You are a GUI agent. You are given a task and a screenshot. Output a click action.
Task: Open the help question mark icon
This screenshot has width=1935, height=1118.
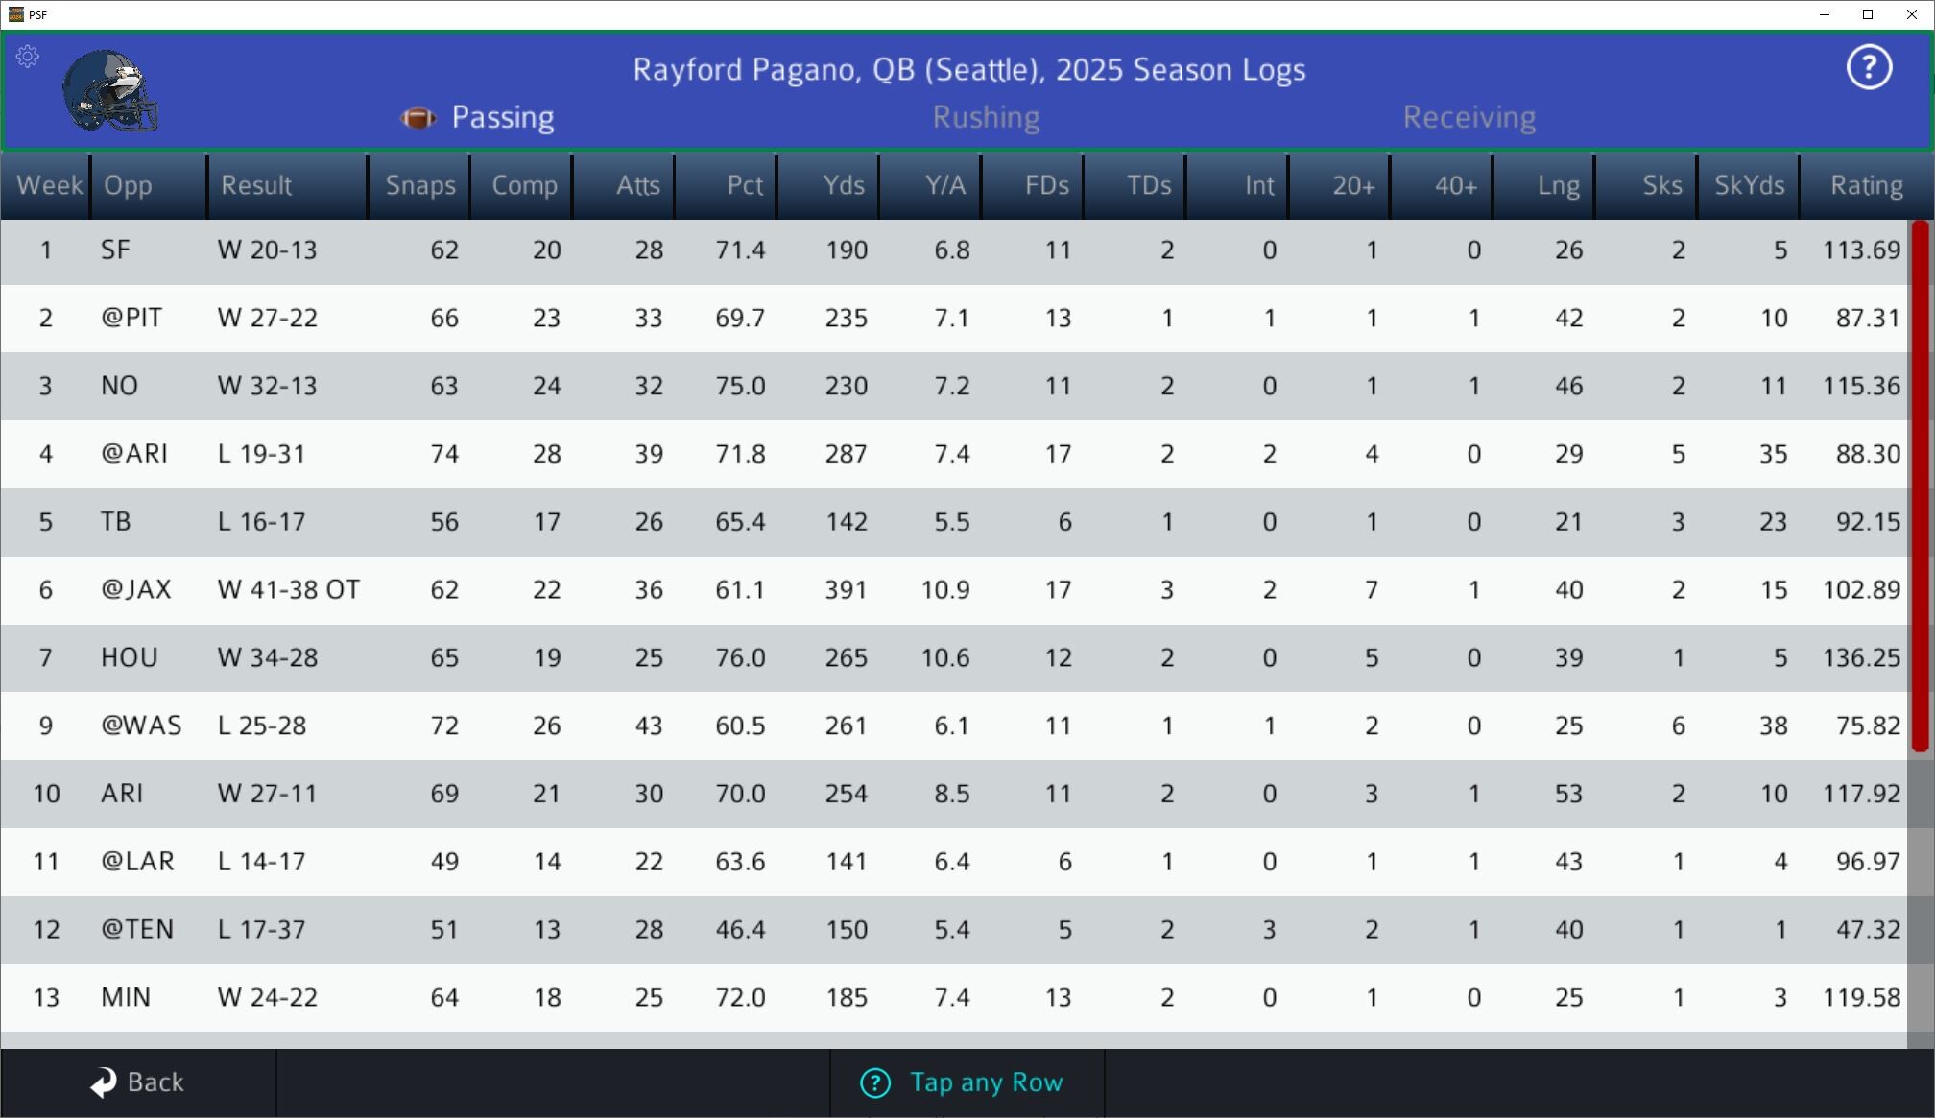[x=1868, y=68]
